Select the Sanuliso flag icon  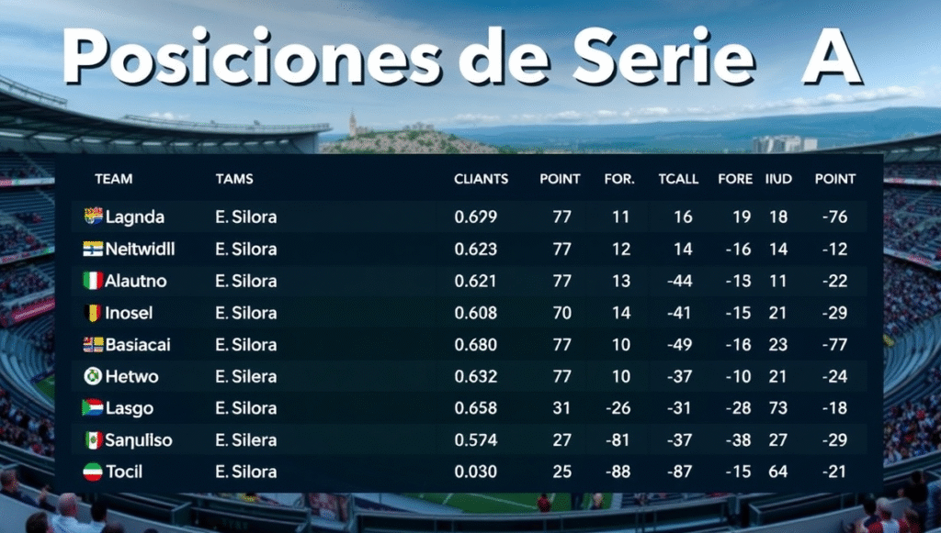(93, 440)
